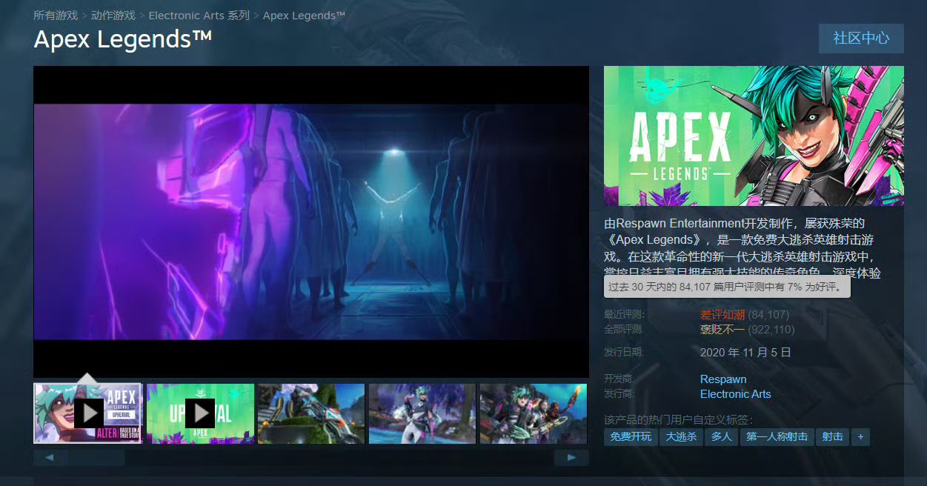Image resolution: width=927 pixels, height=486 pixels.
Task: Play the Upheaval trailer video thumbnail
Action: tap(200, 413)
